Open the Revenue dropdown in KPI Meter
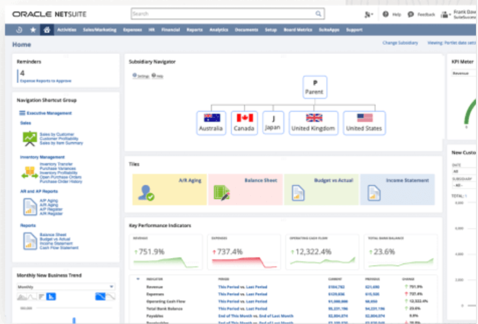 click(x=463, y=73)
